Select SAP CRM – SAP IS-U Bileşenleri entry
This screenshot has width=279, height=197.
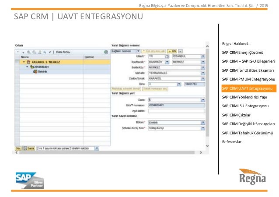tap(248, 61)
